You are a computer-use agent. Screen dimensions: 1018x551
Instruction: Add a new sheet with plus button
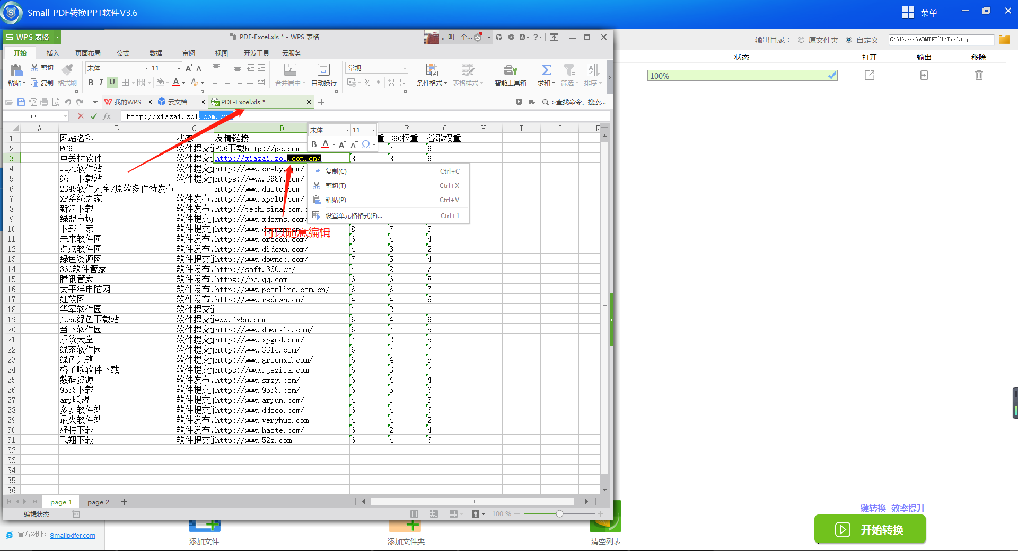coord(124,502)
